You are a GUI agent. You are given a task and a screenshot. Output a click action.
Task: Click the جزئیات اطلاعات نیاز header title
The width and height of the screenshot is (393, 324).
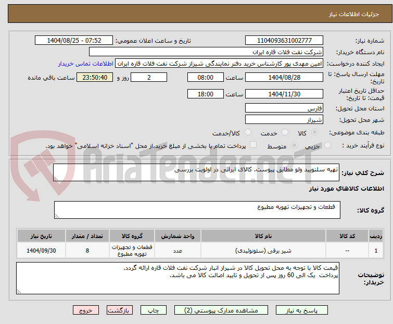coord(353,14)
